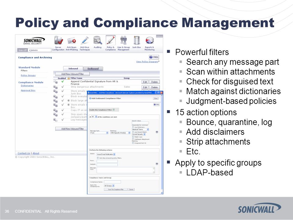Viewport: 293px width, 220px height.
Task: Click add action plus icon in dialog
Action: [157, 164]
